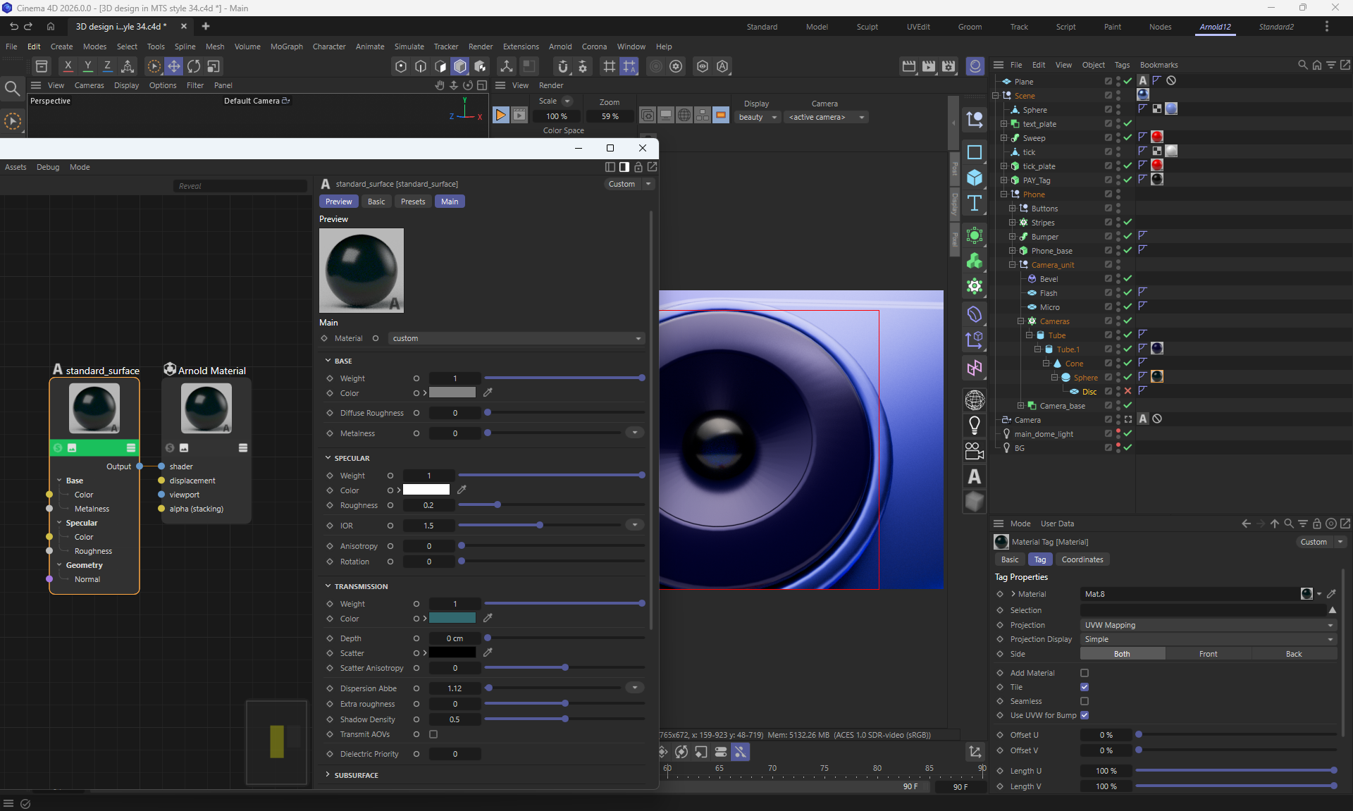Open the Projection UVW Mapping dropdown
The height and width of the screenshot is (811, 1353).
(x=1208, y=625)
